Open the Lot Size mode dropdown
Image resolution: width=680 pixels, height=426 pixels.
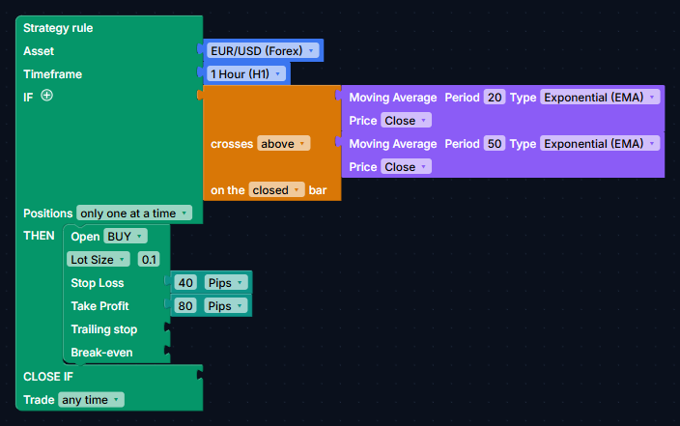(x=98, y=260)
